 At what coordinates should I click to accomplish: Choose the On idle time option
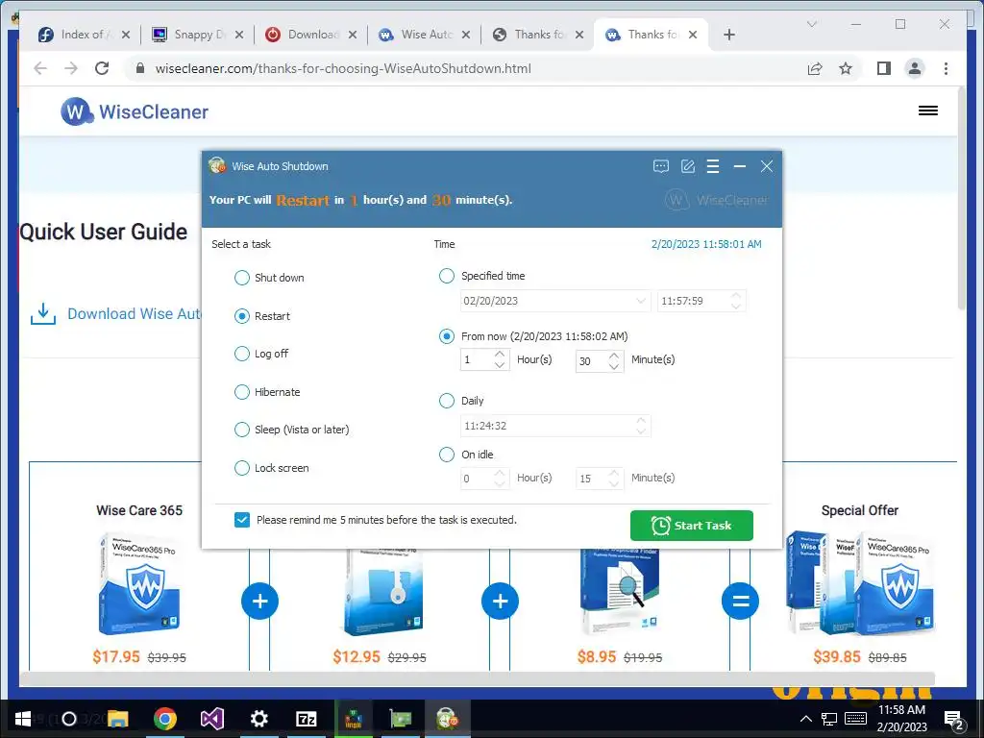[446, 455]
